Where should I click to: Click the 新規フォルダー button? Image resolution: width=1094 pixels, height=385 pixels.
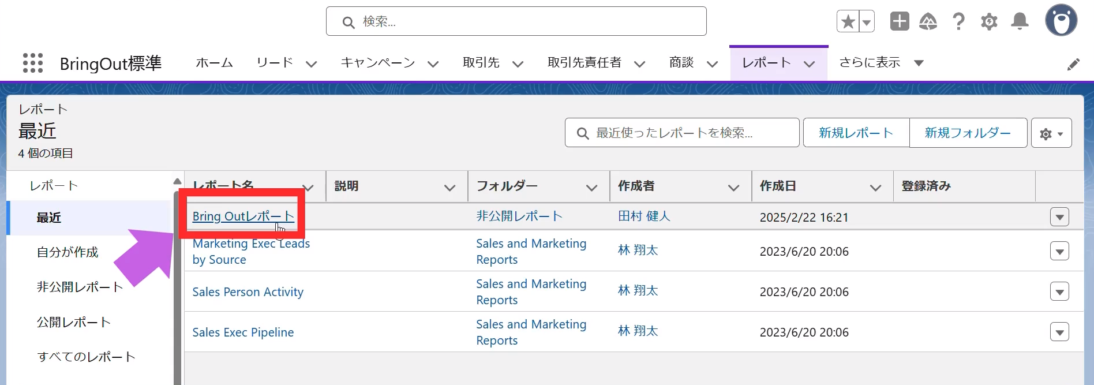[968, 133]
